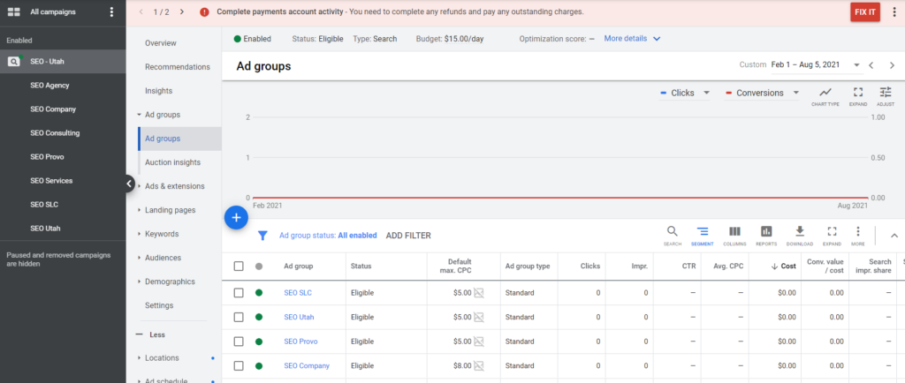Collapse the left campaign panel with the arrow
This screenshot has height=383, width=905.
[129, 184]
